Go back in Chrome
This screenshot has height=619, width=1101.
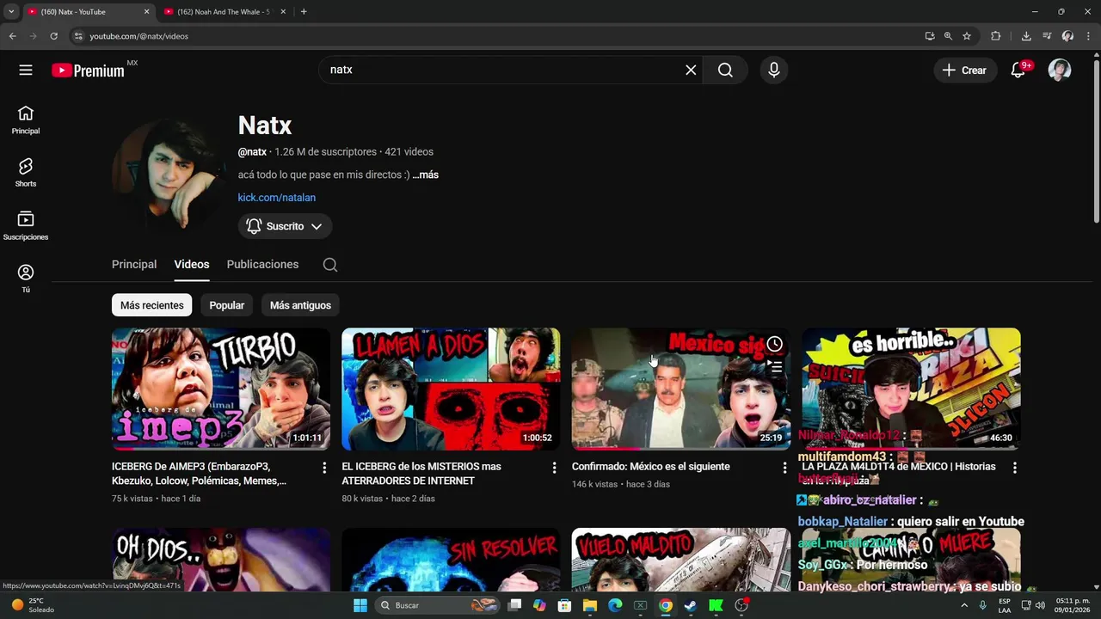[x=12, y=36]
